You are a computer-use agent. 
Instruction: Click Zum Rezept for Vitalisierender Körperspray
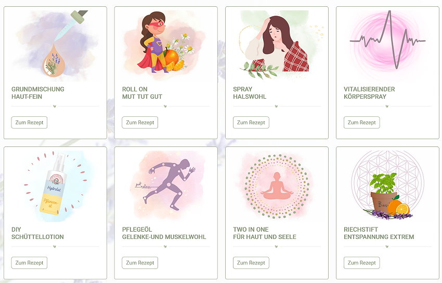click(x=362, y=123)
